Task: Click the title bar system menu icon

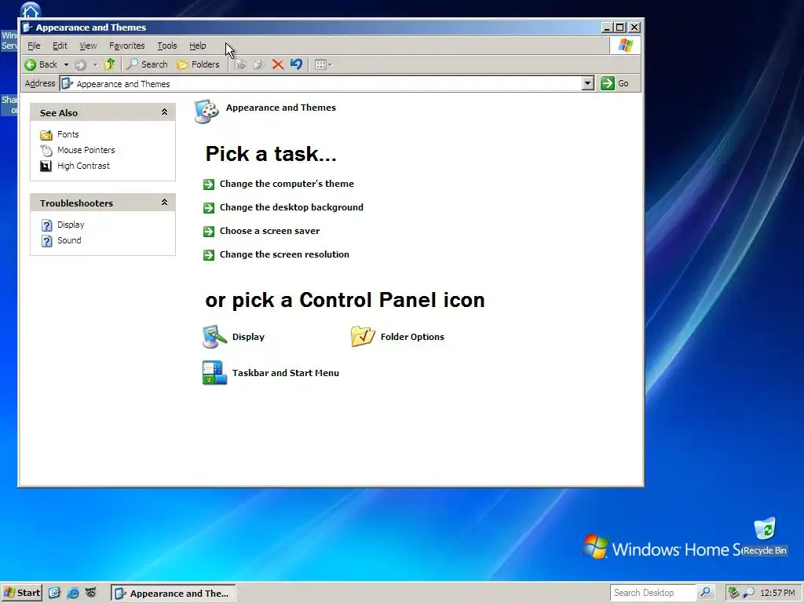Action: [x=27, y=27]
